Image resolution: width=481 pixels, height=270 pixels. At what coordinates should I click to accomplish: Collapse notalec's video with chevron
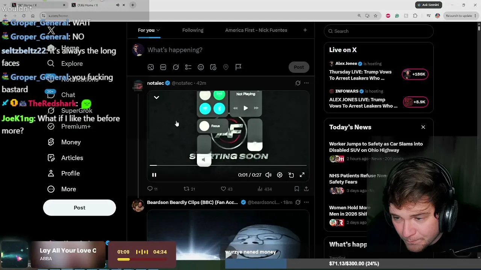click(156, 97)
